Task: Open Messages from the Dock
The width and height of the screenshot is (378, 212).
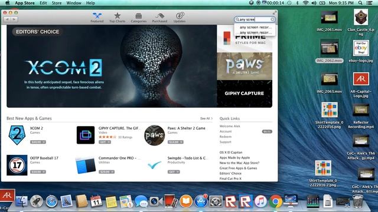Action: [x=141, y=201]
